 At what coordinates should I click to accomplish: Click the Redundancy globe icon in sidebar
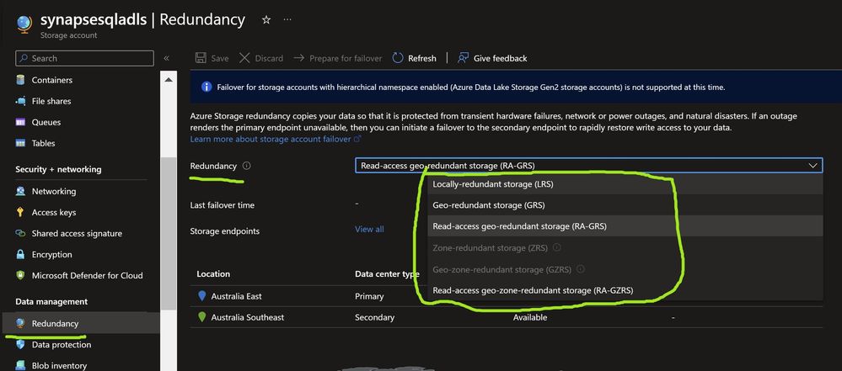pyautogui.click(x=20, y=323)
